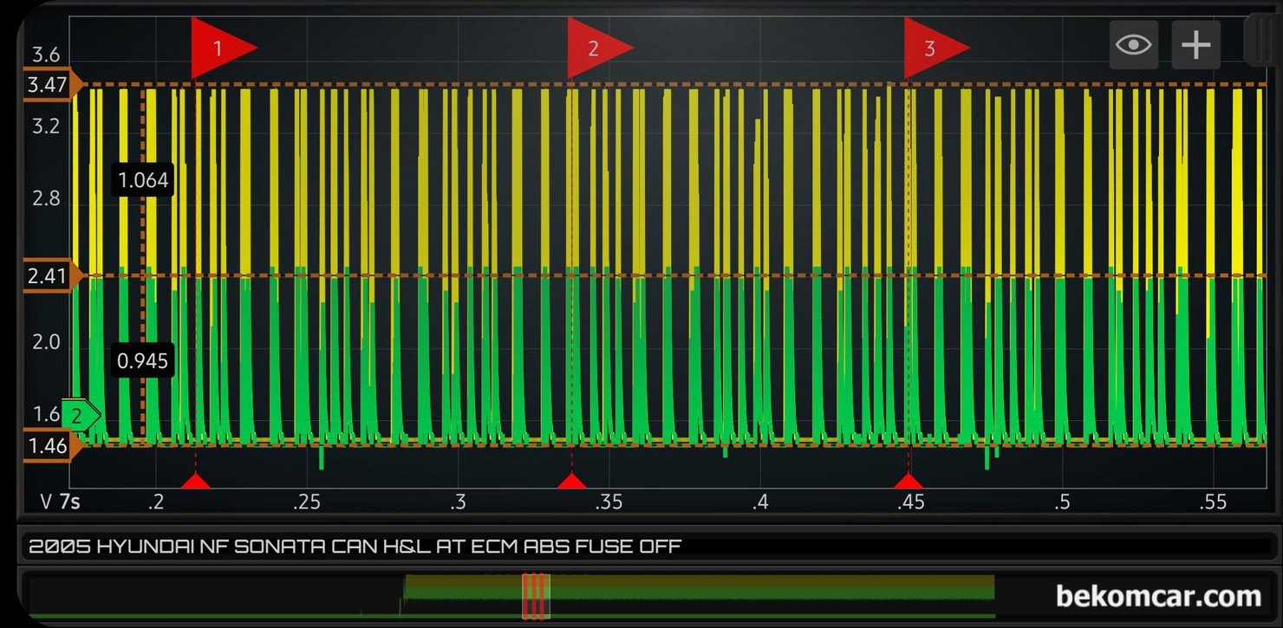1283x628 pixels.
Task: Toggle waveform visibility with the eye icon
Action: coord(1134,45)
